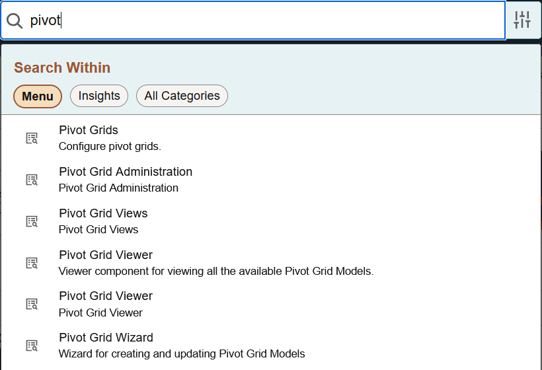542x370 pixels.
Task: Click the icon beside Pivot Grid Administration
Action: [x=32, y=180]
